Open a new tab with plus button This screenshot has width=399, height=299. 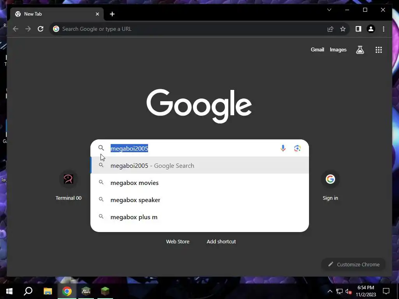(x=112, y=14)
